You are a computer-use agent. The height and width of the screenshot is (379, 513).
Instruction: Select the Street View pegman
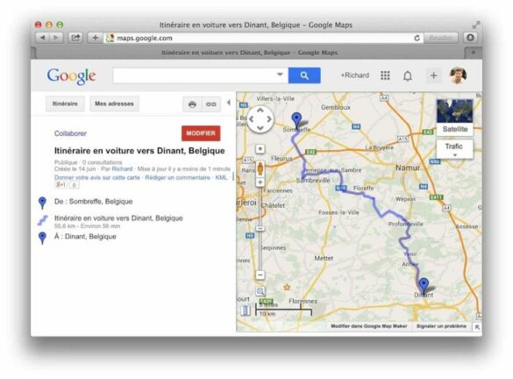(x=260, y=168)
